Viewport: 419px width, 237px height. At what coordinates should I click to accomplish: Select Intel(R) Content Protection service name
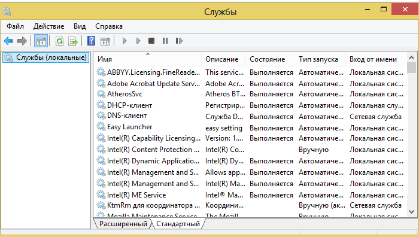[x=153, y=150]
